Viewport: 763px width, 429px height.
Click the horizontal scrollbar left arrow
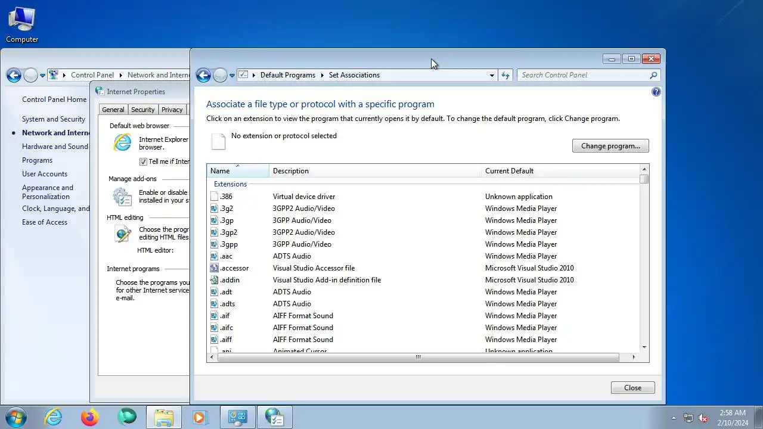pos(212,357)
